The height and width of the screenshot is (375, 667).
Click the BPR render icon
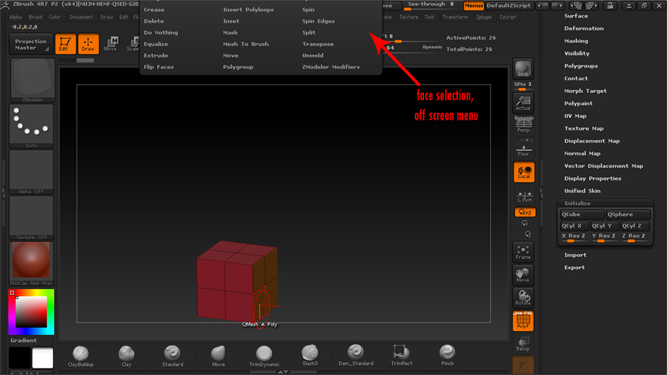pyautogui.click(x=523, y=69)
